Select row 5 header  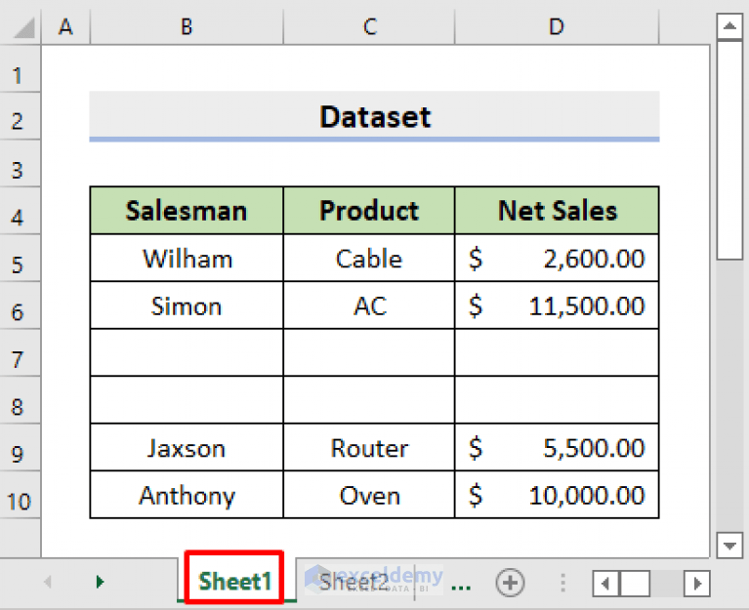pos(20,259)
